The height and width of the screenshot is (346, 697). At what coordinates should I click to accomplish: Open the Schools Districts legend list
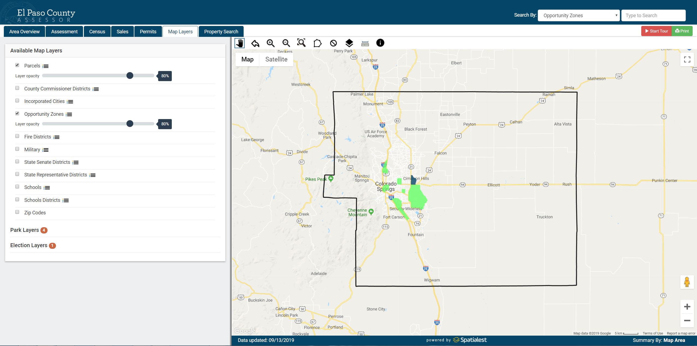coord(66,200)
